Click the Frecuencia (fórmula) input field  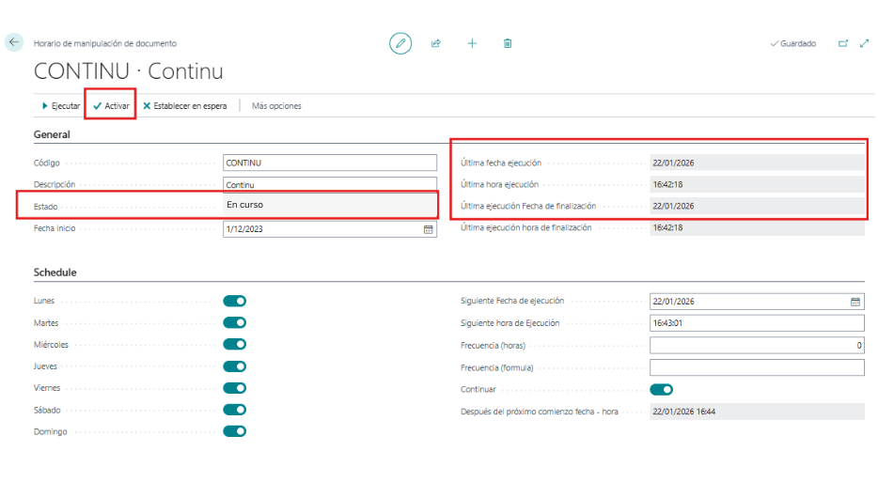[x=757, y=367]
